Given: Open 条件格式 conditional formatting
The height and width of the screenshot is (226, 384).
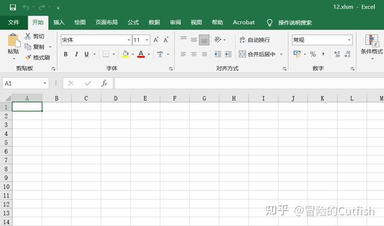Looking at the screenshot, I should click(x=372, y=47).
